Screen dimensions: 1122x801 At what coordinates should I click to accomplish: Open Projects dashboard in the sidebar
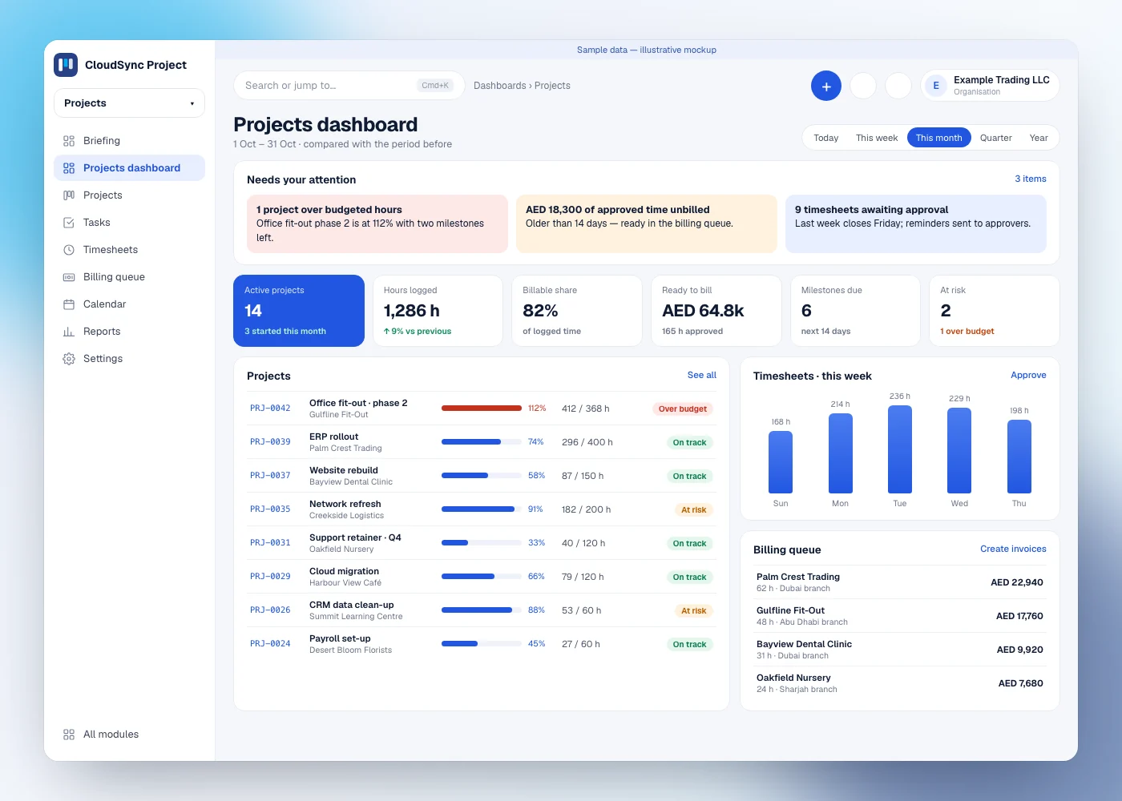[x=129, y=168]
